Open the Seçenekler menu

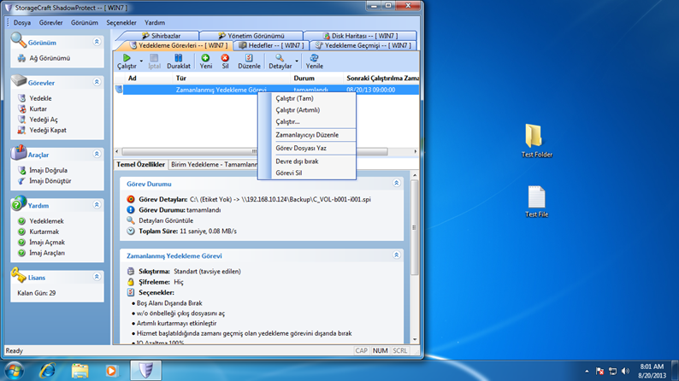pos(121,22)
